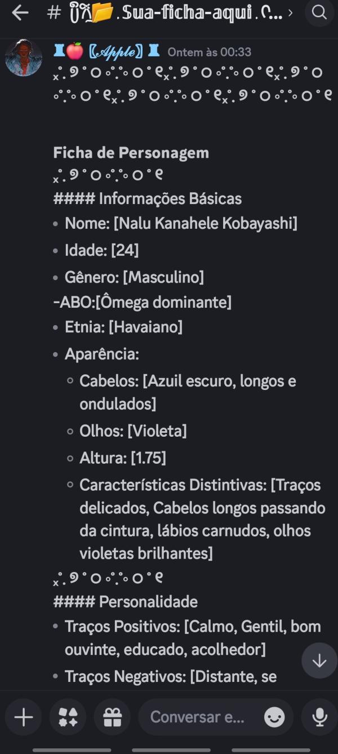This screenshot has height=754, width=338.
Task: Tap the Nome: Nalu Kanahele Kobayashi line
Action: (181, 223)
